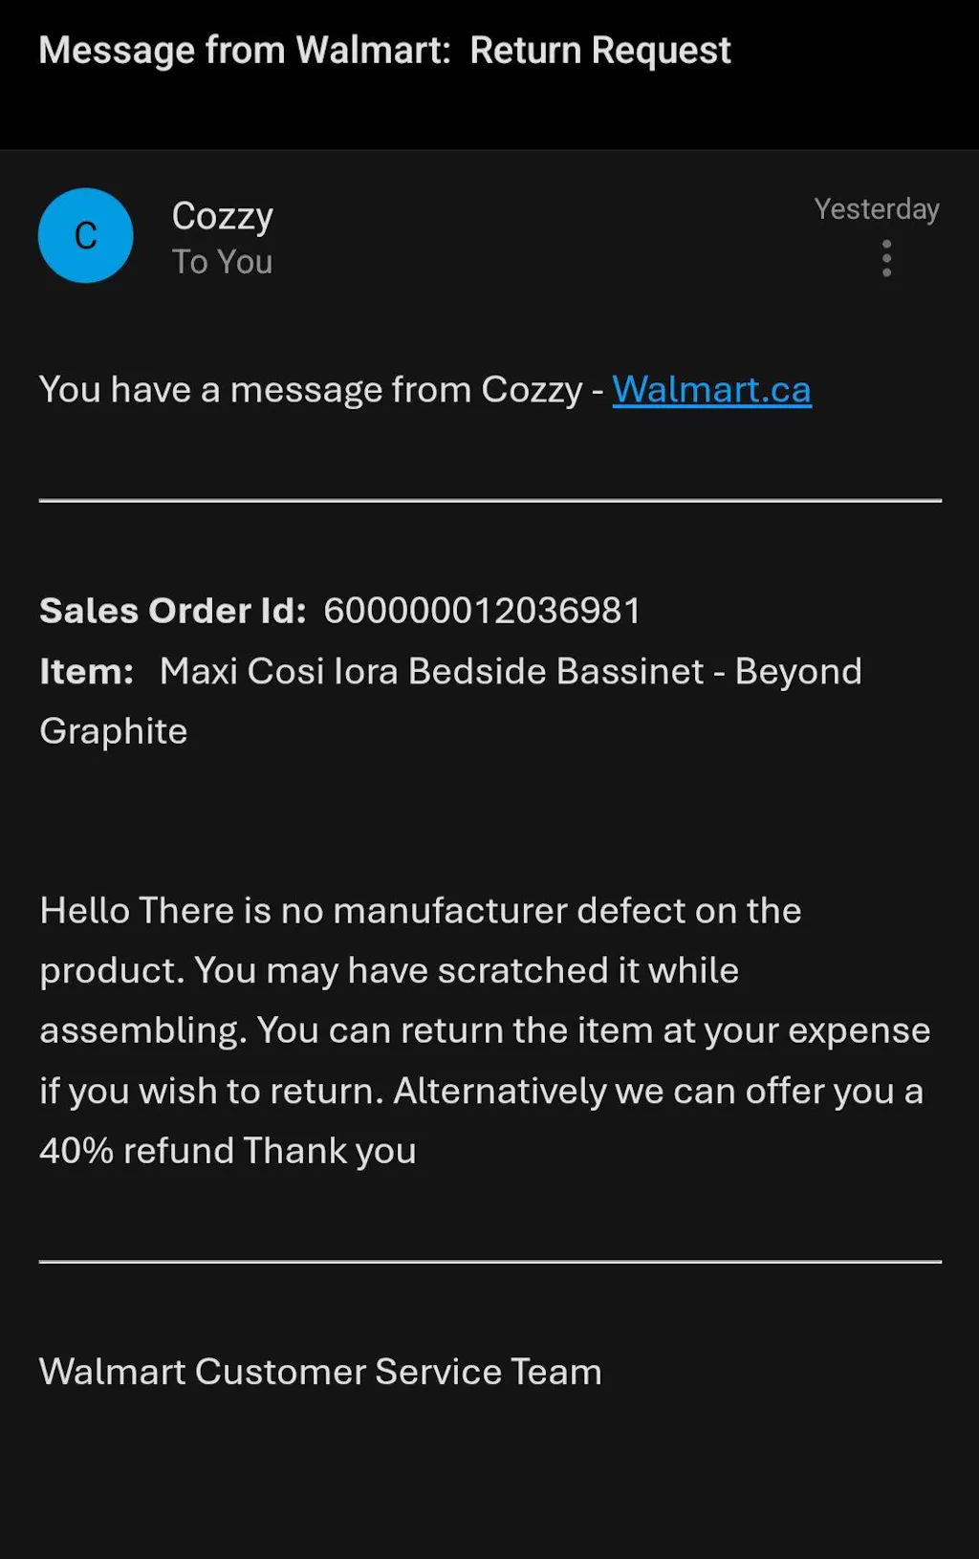Tap the "Message from Walmart" subject title
This screenshot has width=979, height=1559.
point(244,51)
